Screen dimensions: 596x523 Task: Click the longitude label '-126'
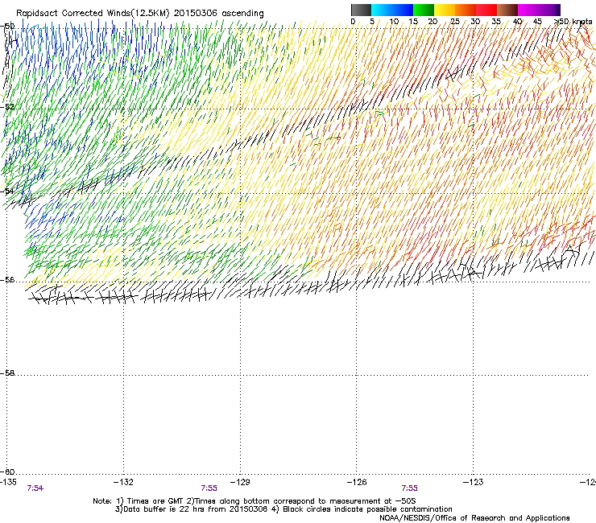click(357, 482)
